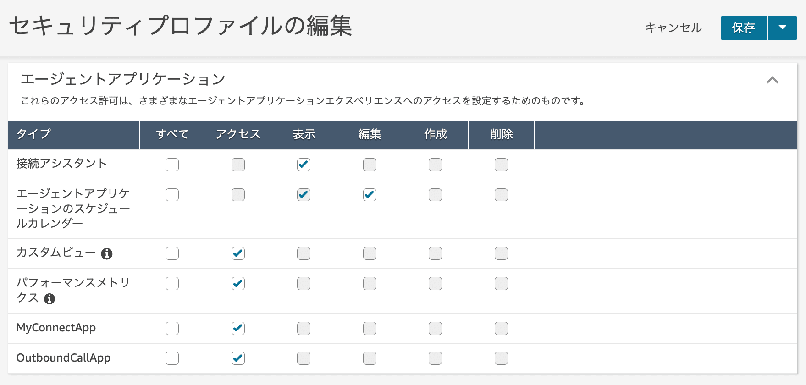This screenshot has width=806, height=385.
Task: Click the 保存 button
Action: pyautogui.click(x=743, y=28)
